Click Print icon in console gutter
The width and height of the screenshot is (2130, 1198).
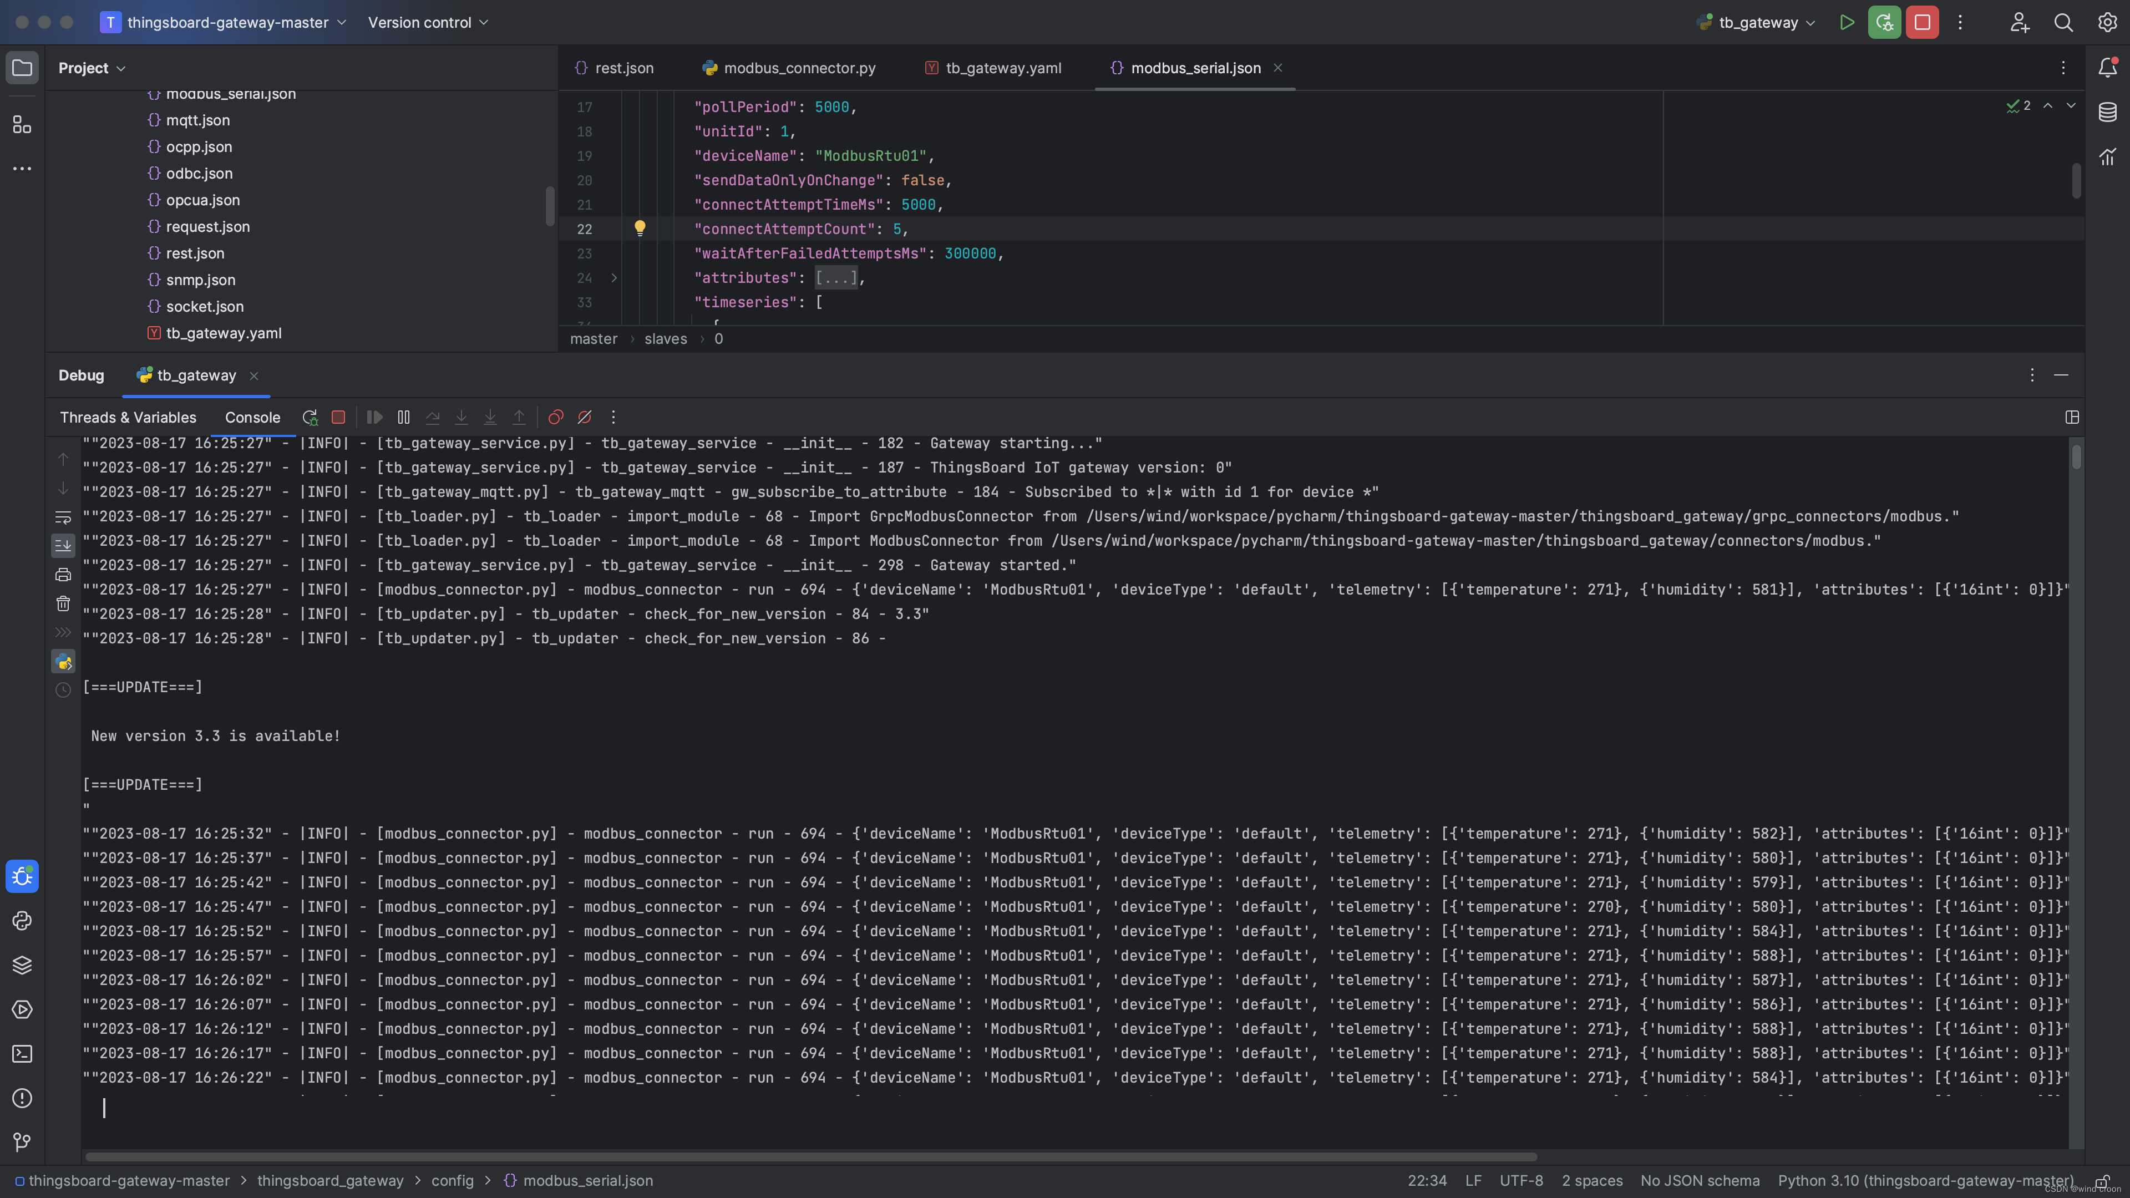pos(63,575)
